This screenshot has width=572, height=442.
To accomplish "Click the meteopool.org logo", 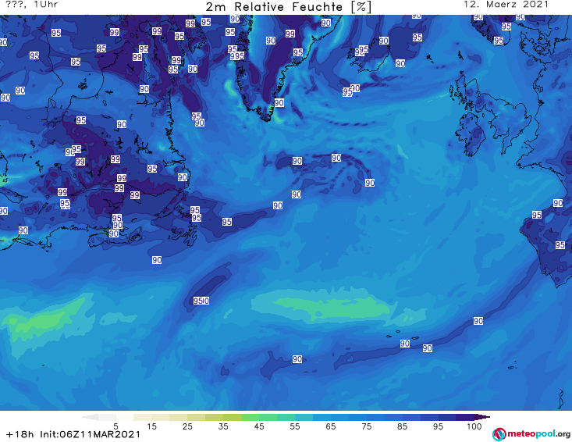I will coord(531,434).
